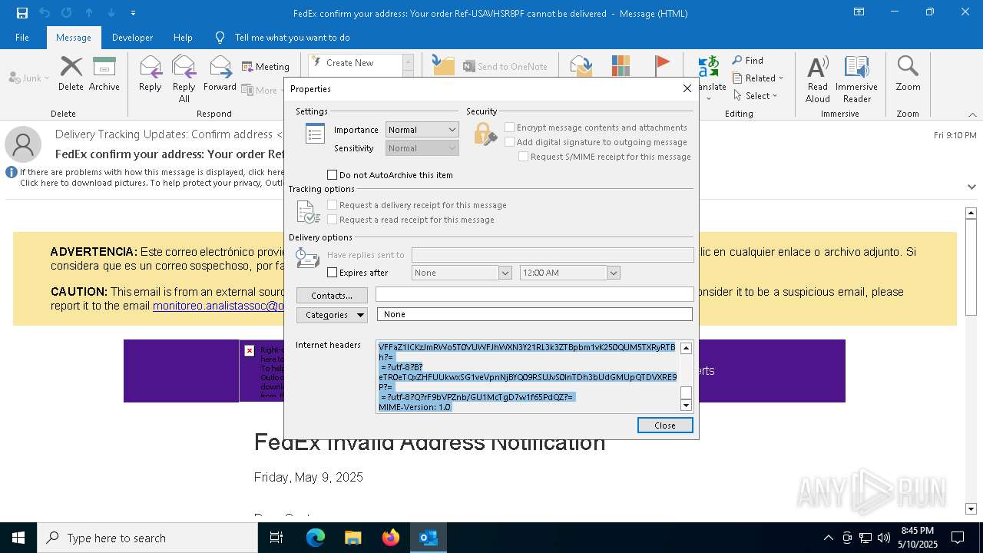
Task: Click the Reply All icon
Action: [184, 67]
